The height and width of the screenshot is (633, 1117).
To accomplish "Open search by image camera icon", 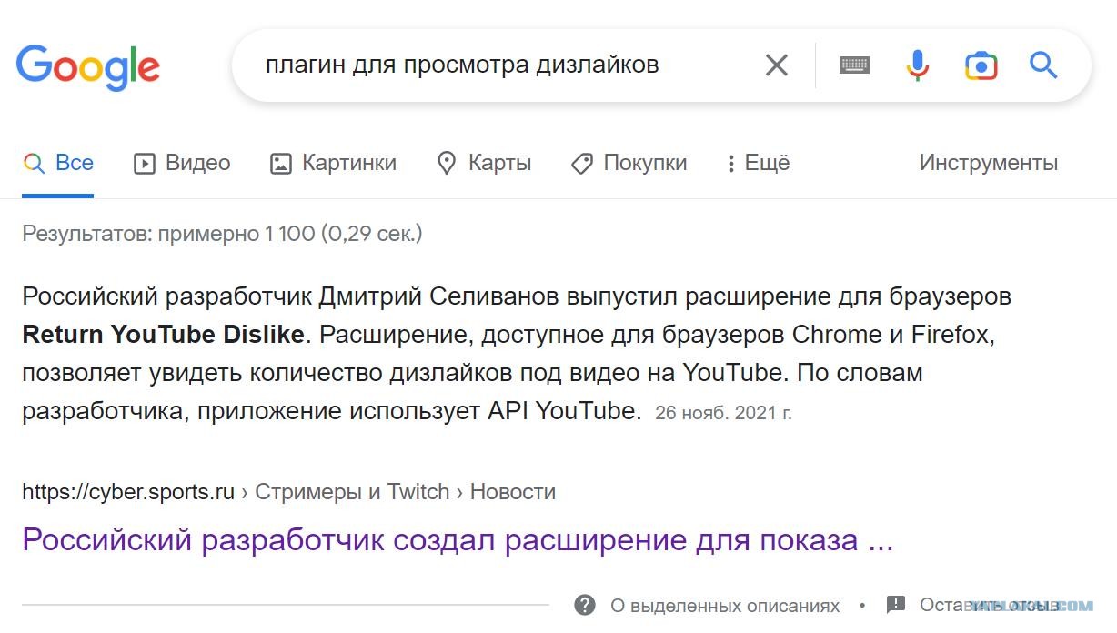I will point(981,65).
